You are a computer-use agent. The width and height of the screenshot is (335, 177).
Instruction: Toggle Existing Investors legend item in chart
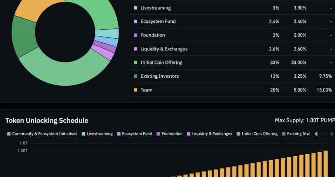pyautogui.click(x=296, y=134)
